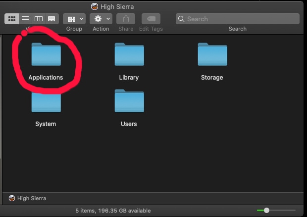Viewport: 307px width, 217px height.
Task: Click the Applications folder name label
Action: click(x=46, y=78)
